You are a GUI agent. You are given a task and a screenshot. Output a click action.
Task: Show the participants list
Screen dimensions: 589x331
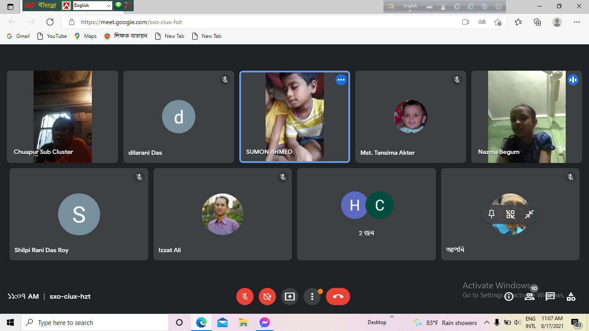coord(530,296)
